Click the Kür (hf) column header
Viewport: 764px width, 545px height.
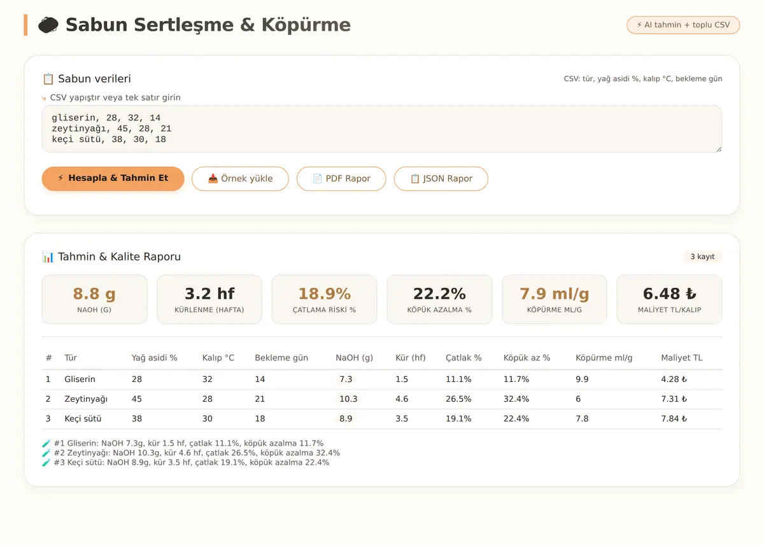[x=411, y=358]
